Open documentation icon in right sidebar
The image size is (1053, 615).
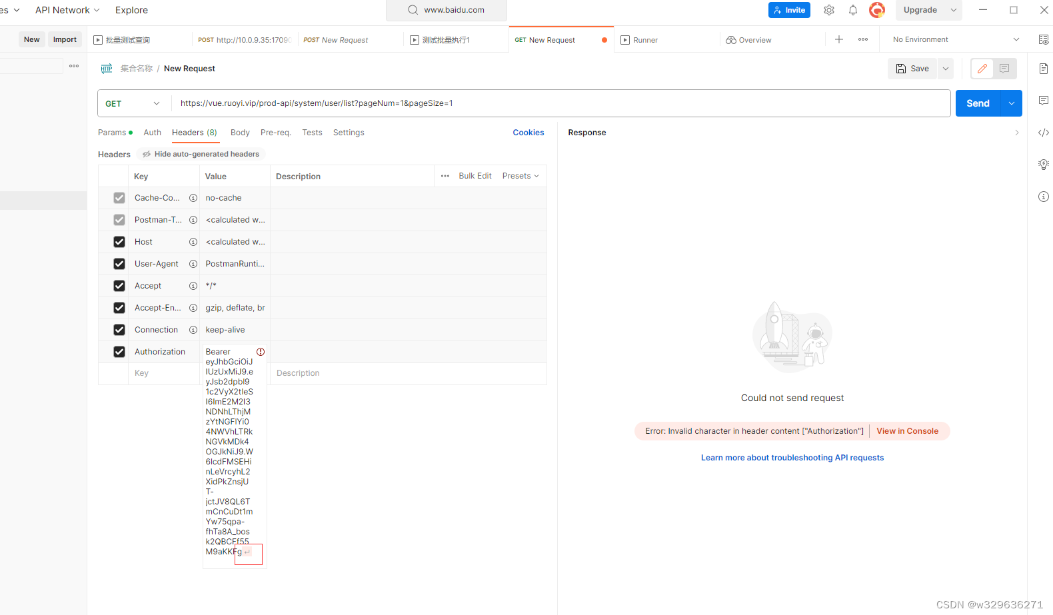tap(1044, 69)
